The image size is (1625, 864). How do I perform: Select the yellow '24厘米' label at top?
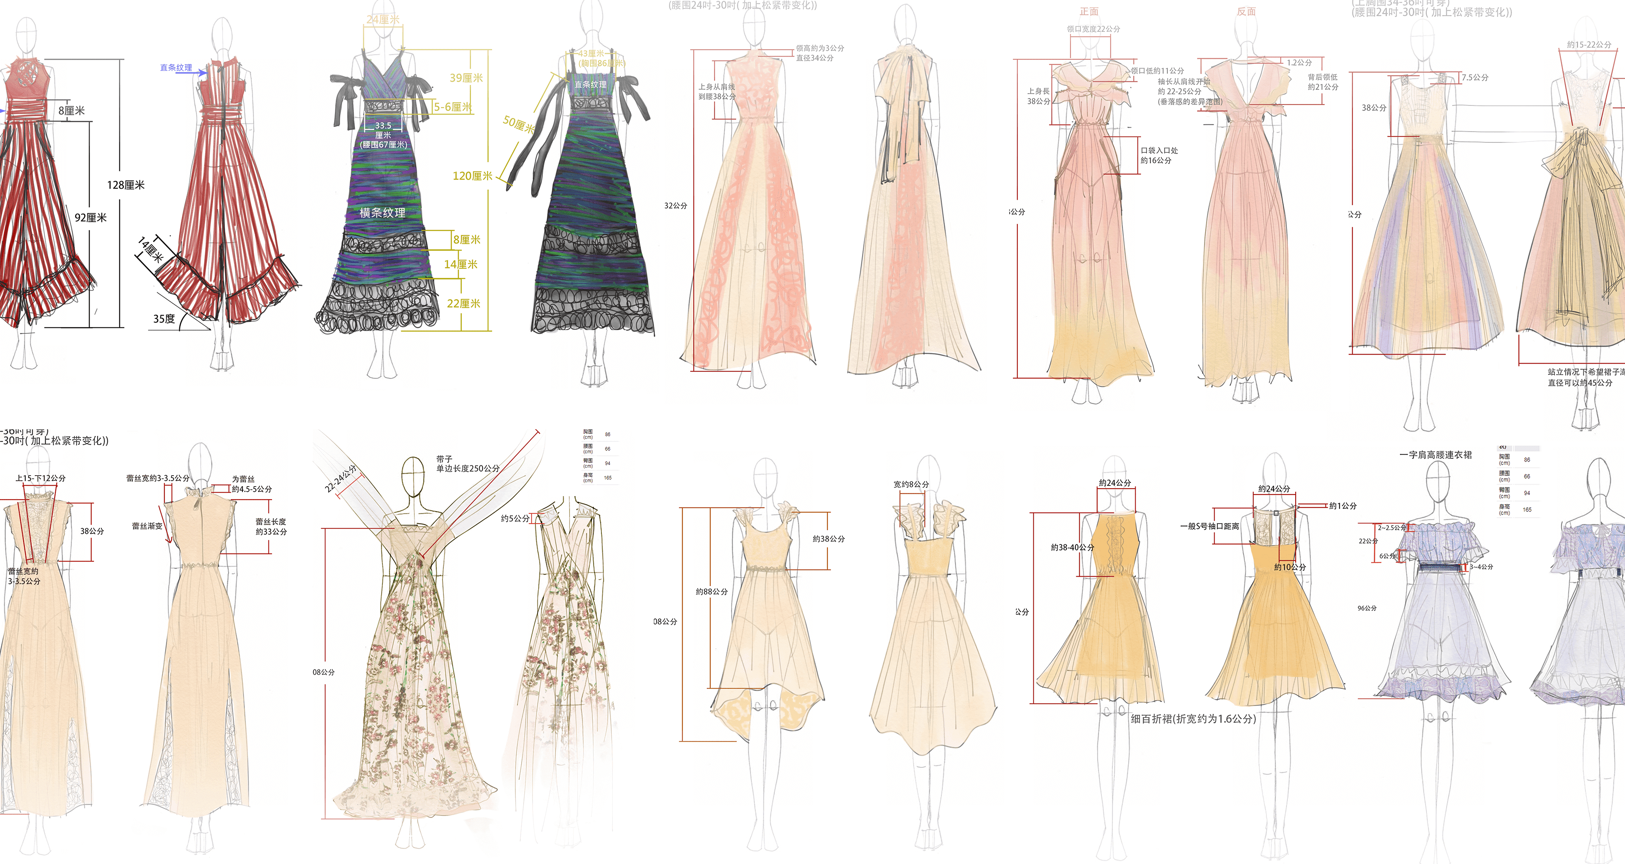[383, 20]
